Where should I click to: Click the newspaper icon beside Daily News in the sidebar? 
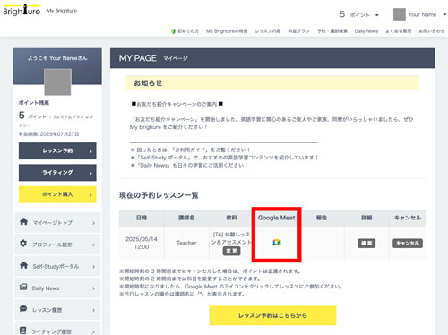pos(23,287)
